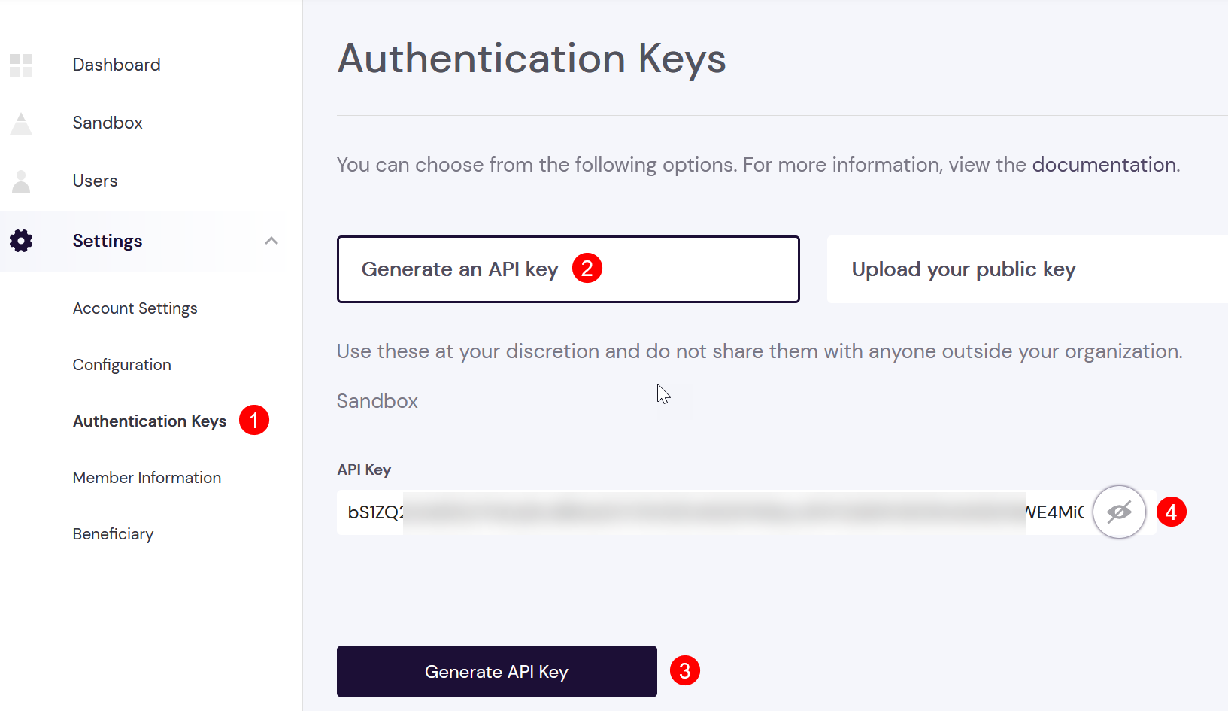Click red step marker number 3
Image resolution: width=1228 pixels, height=711 pixels.
(x=685, y=670)
